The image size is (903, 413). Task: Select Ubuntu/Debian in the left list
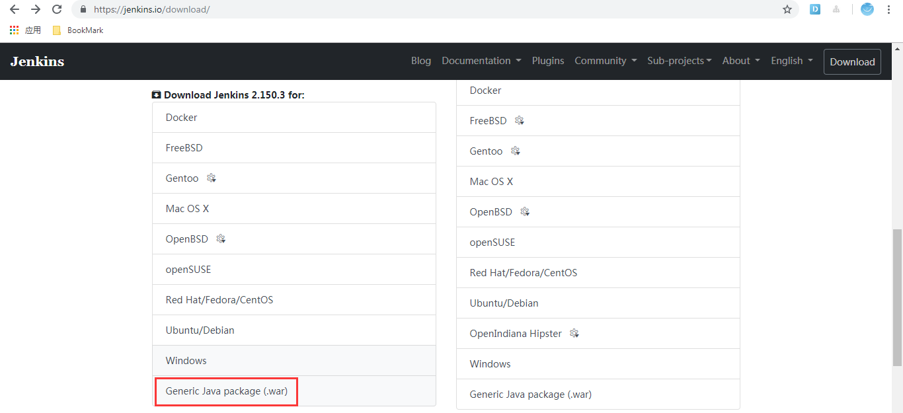tap(294, 330)
